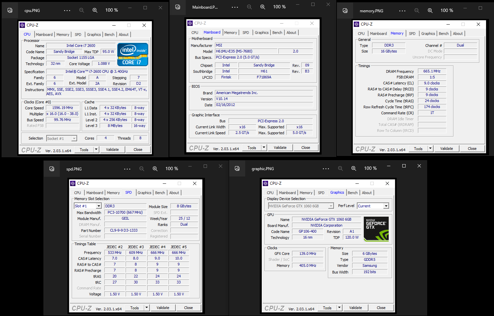Open the Perf Level Current dropdown

[x=373, y=206]
